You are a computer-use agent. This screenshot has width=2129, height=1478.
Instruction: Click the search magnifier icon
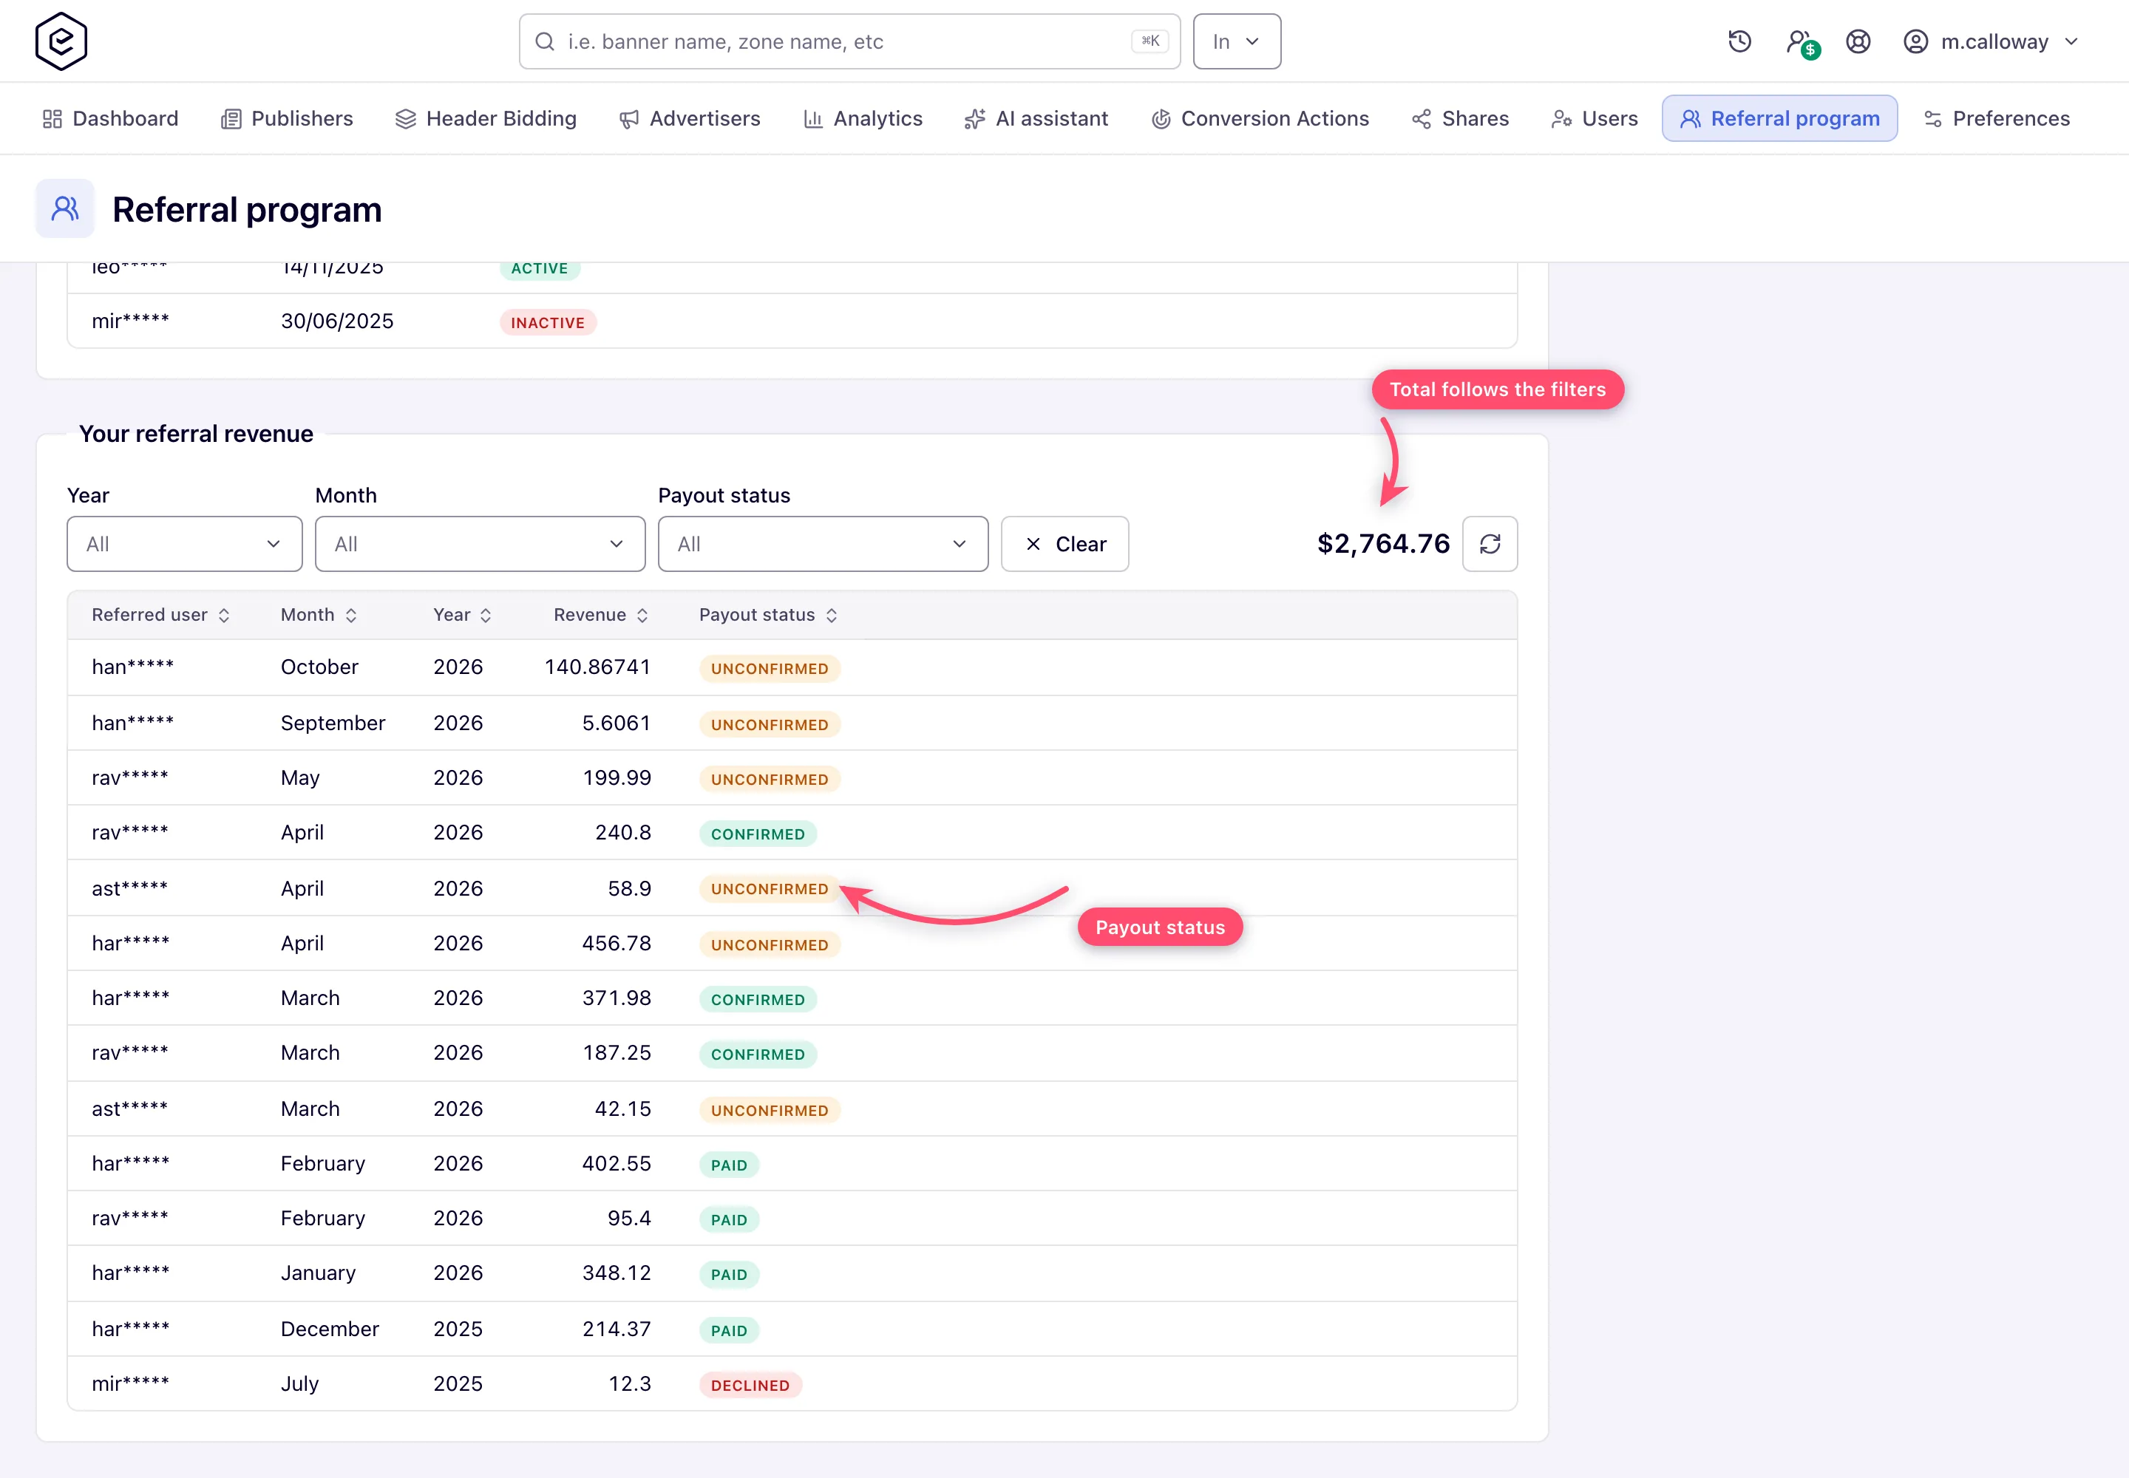tap(545, 41)
